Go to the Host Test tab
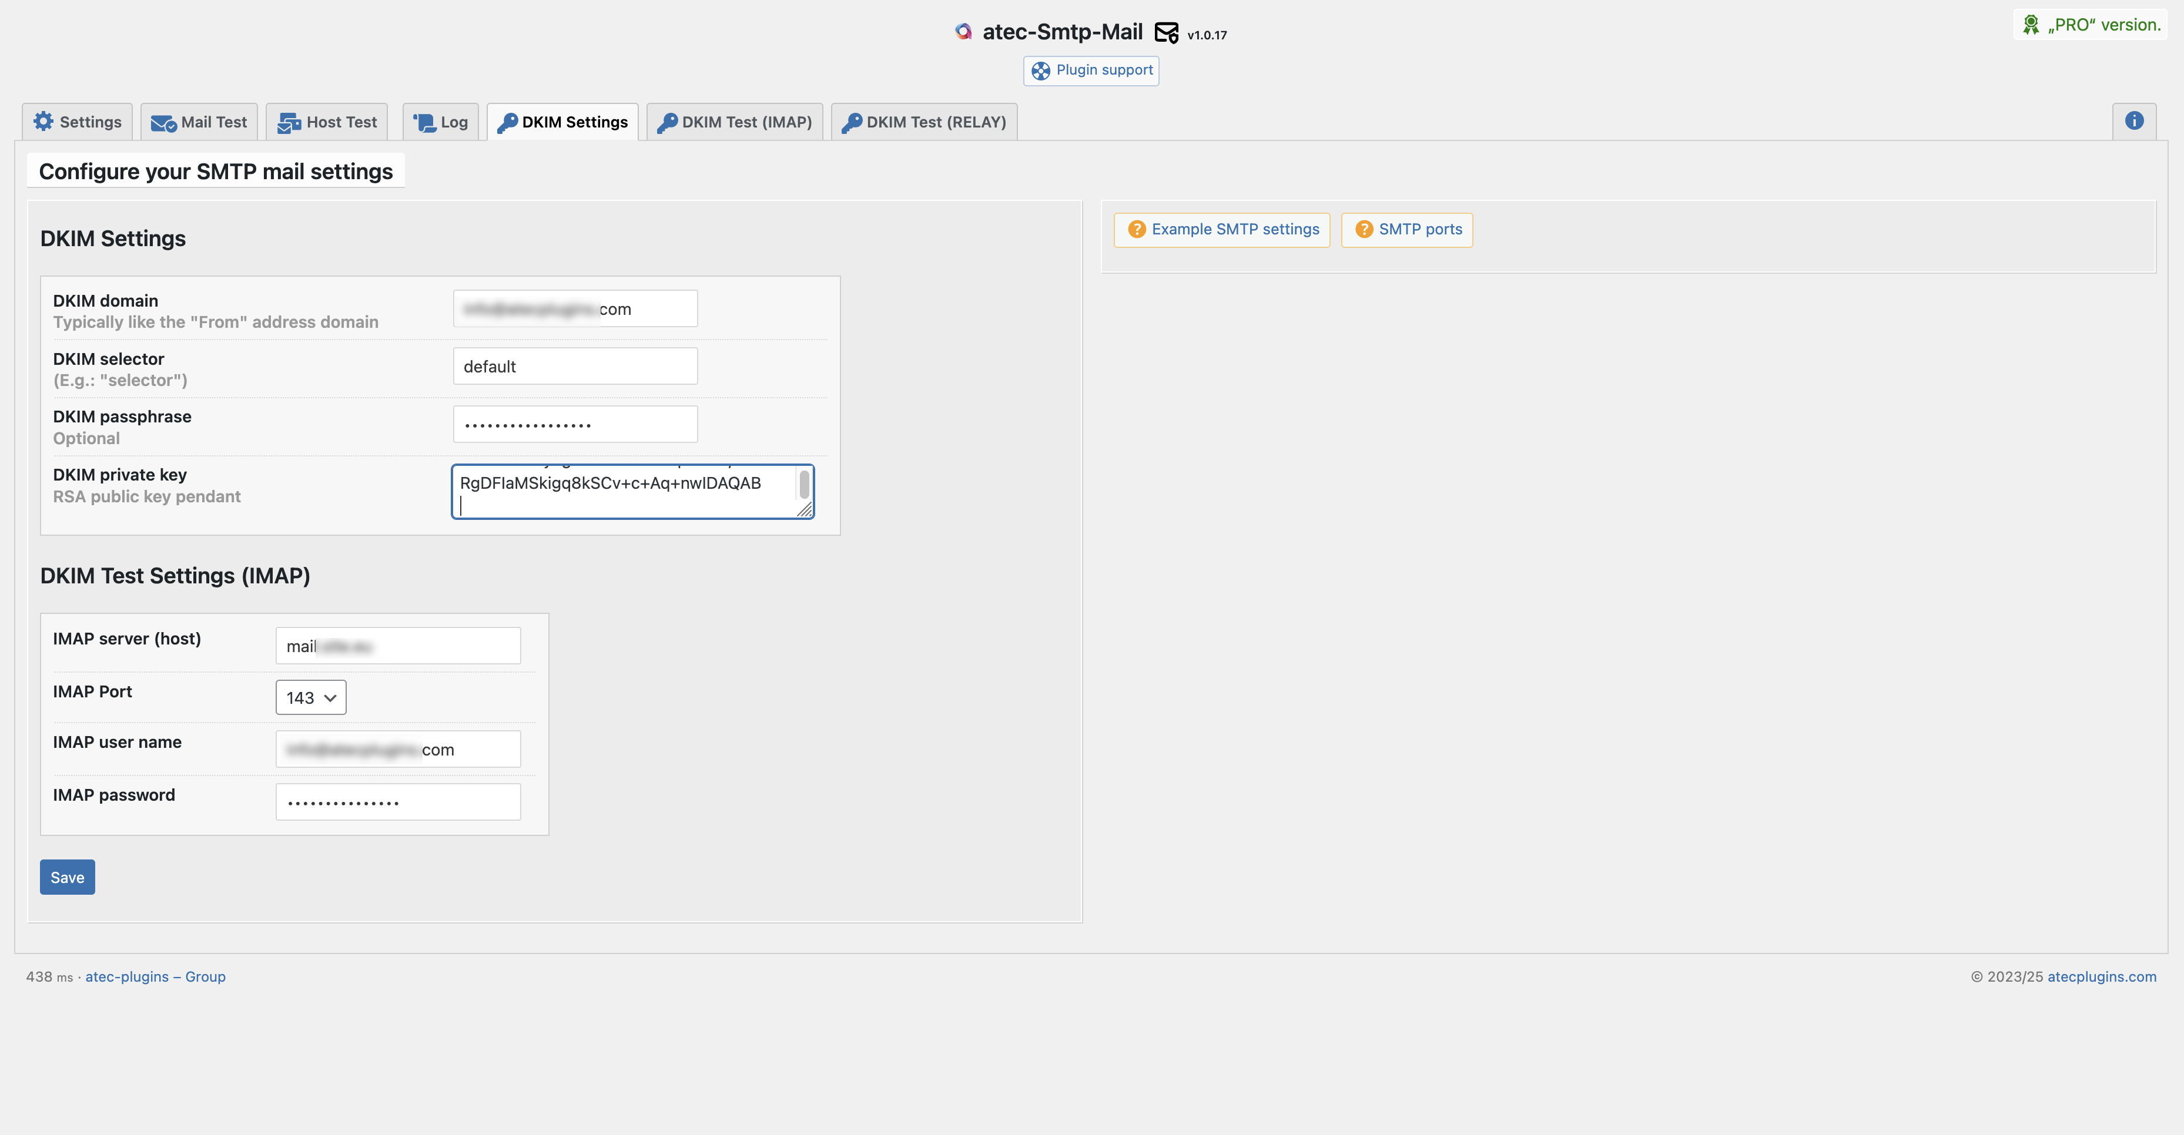 [x=326, y=122]
